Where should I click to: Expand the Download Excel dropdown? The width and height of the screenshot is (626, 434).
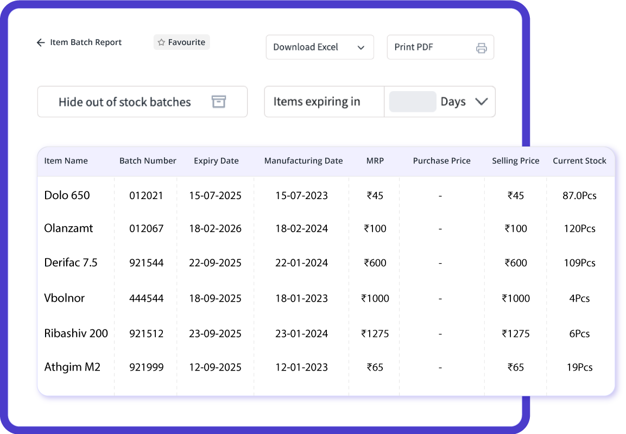tap(320, 47)
